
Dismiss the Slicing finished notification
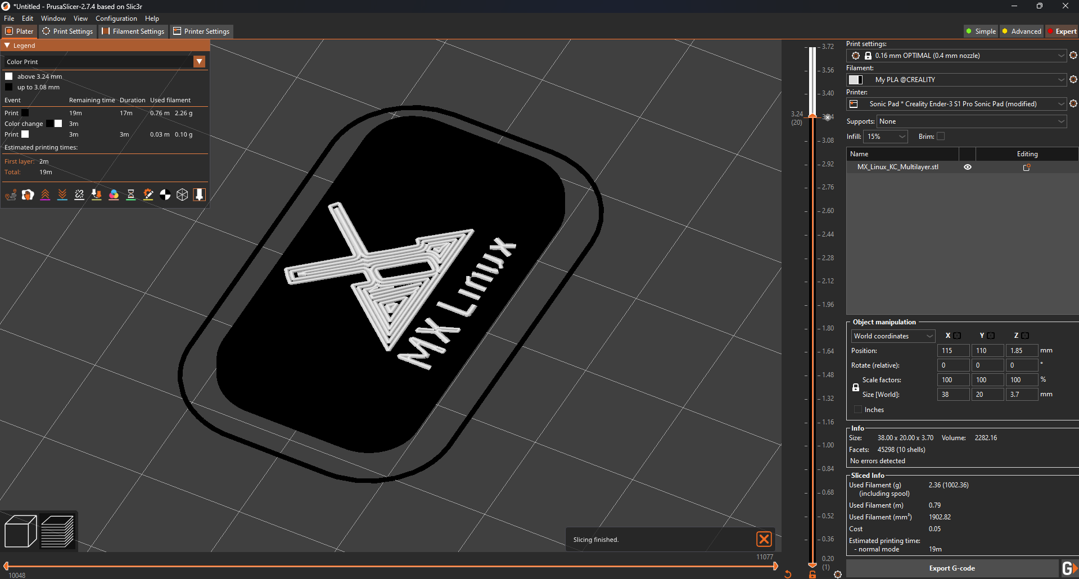pos(764,539)
